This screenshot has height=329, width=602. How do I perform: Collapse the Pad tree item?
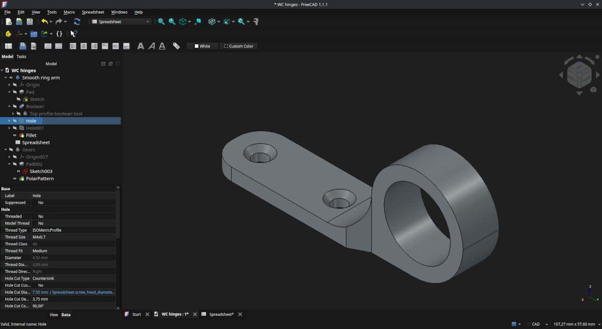[9, 92]
